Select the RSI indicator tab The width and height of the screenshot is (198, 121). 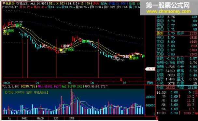click(x=56, y=118)
